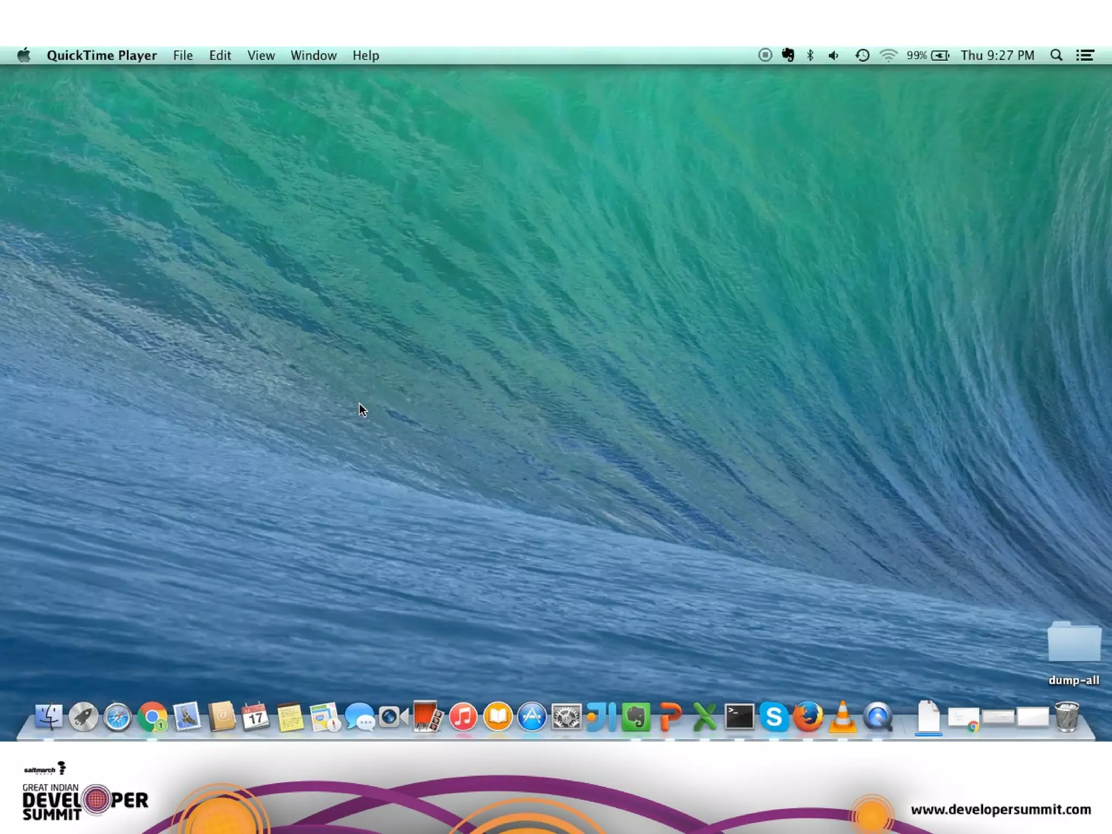Open iTunes from the Dock
The height and width of the screenshot is (834, 1112).
coord(463,717)
